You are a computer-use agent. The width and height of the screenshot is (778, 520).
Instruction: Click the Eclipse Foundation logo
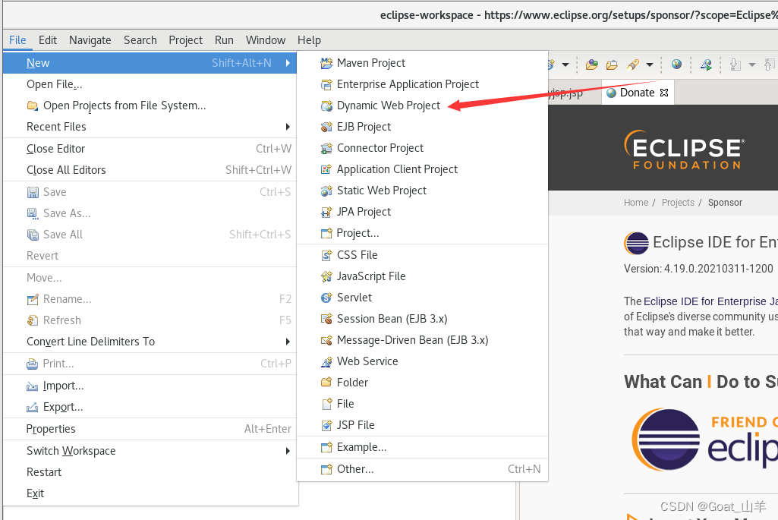[685, 150]
